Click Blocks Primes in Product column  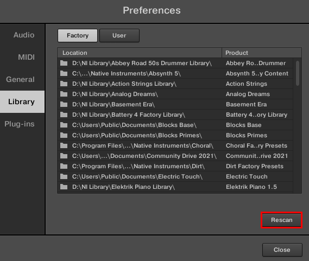click(x=247, y=135)
